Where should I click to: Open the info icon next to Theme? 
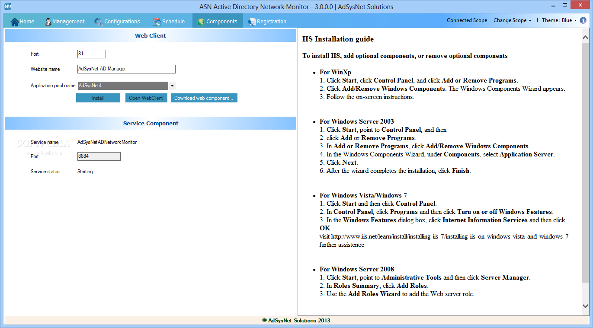(583, 20)
